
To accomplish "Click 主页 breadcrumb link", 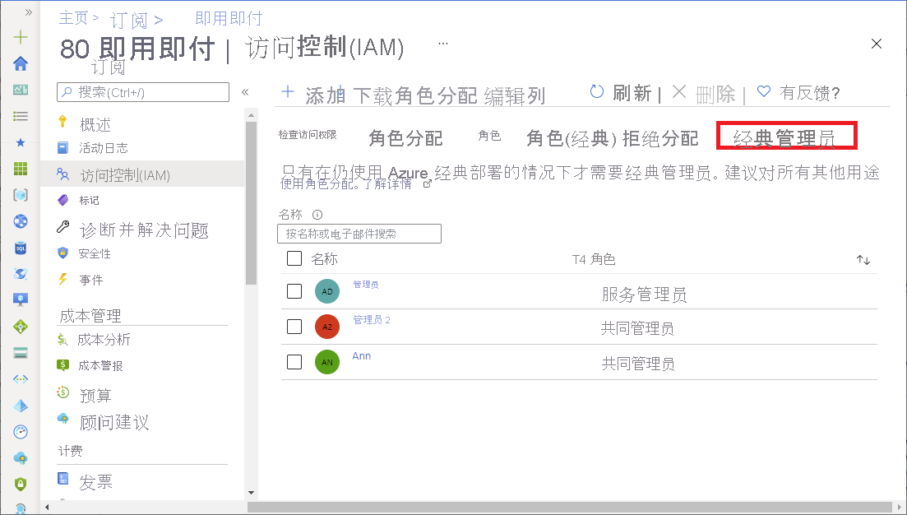I will (73, 19).
